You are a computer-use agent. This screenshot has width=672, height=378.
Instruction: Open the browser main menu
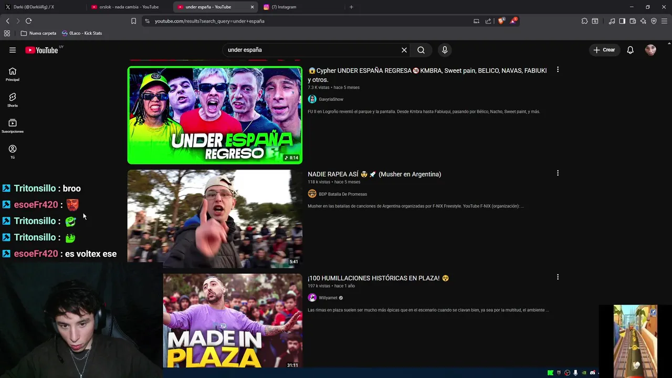664,21
